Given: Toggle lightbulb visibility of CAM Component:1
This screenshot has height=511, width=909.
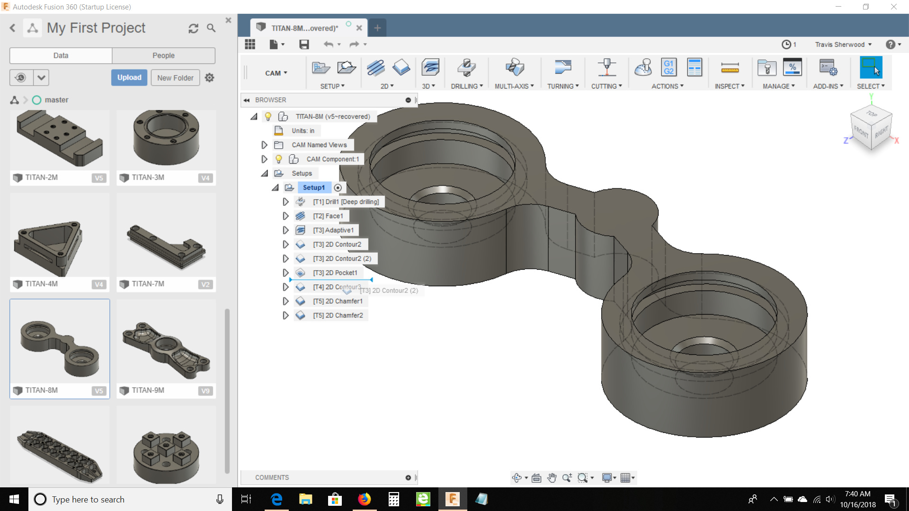Looking at the screenshot, I should pyautogui.click(x=278, y=159).
